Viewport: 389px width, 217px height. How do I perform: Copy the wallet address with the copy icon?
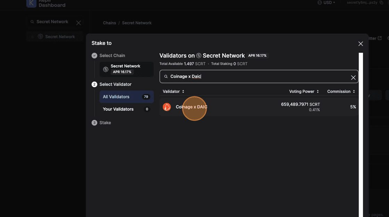click(381, 3)
